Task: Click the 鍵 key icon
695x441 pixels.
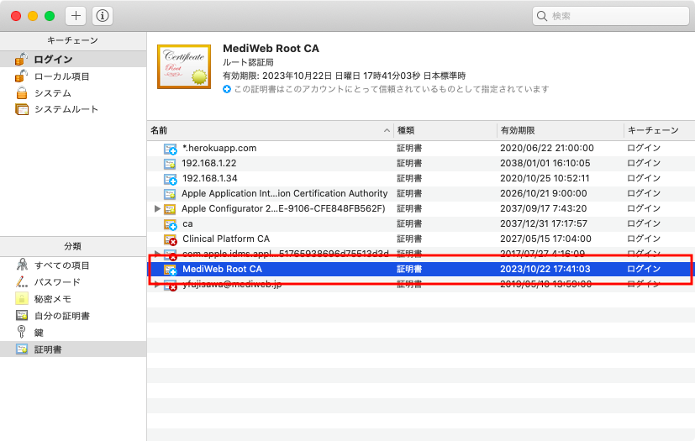Action: [x=21, y=332]
